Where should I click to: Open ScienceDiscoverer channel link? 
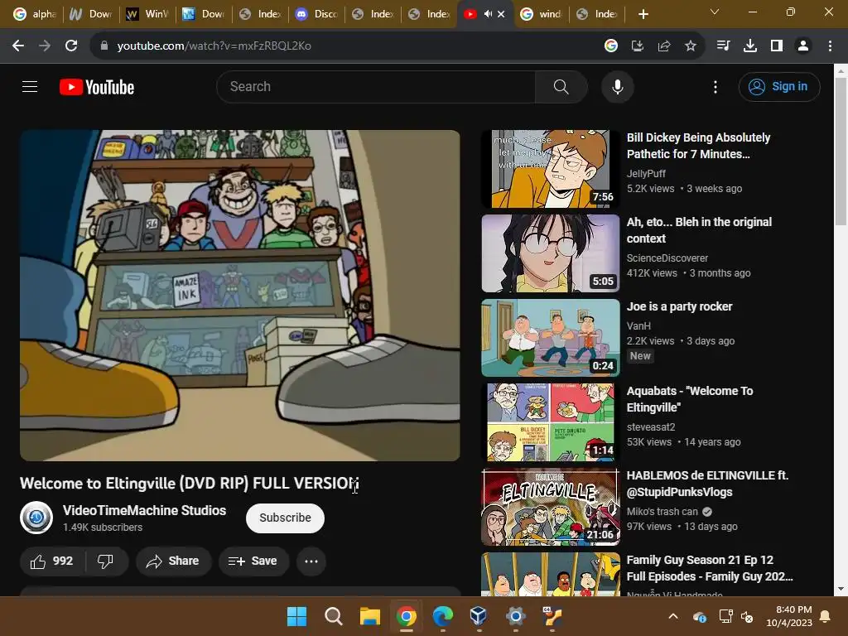[667, 258]
